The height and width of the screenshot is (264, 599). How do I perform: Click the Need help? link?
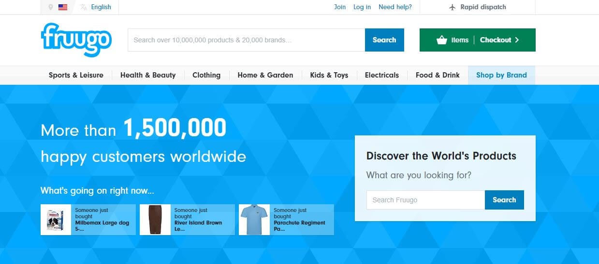click(x=395, y=7)
